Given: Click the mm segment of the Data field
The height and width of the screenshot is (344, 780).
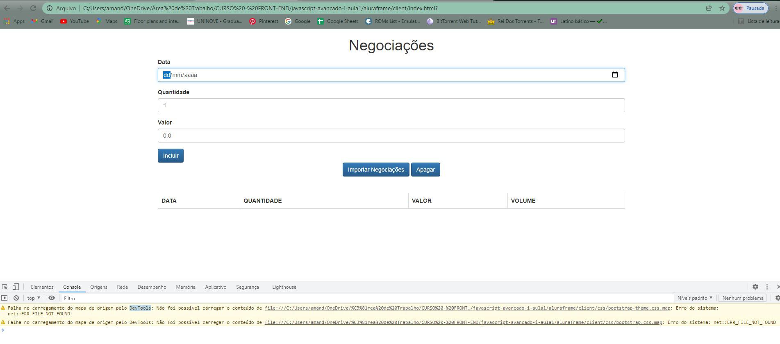Looking at the screenshot, I should [177, 75].
